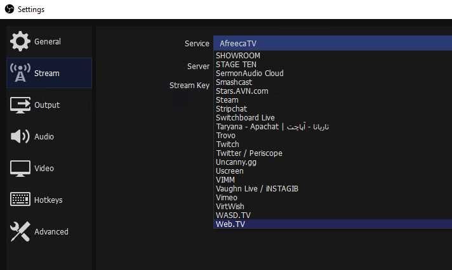Choose Twitch from the service list
The width and height of the screenshot is (452, 270).
[x=227, y=145]
